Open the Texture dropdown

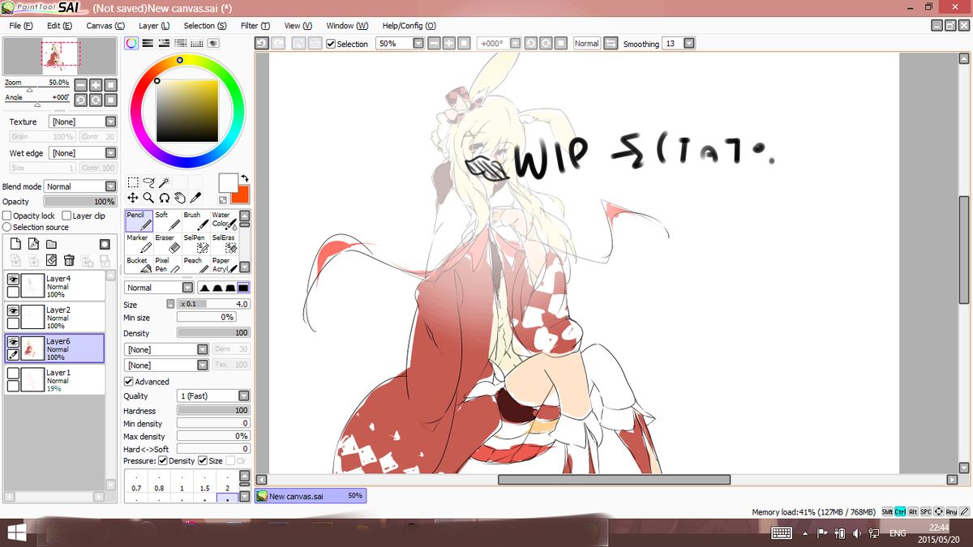(x=83, y=122)
